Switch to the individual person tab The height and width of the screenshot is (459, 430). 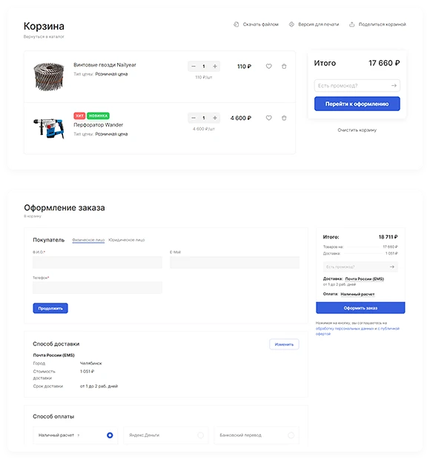coord(88,240)
